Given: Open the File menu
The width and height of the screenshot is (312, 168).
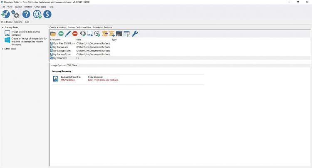Looking at the screenshot, I should pyautogui.click(x=3, y=7).
